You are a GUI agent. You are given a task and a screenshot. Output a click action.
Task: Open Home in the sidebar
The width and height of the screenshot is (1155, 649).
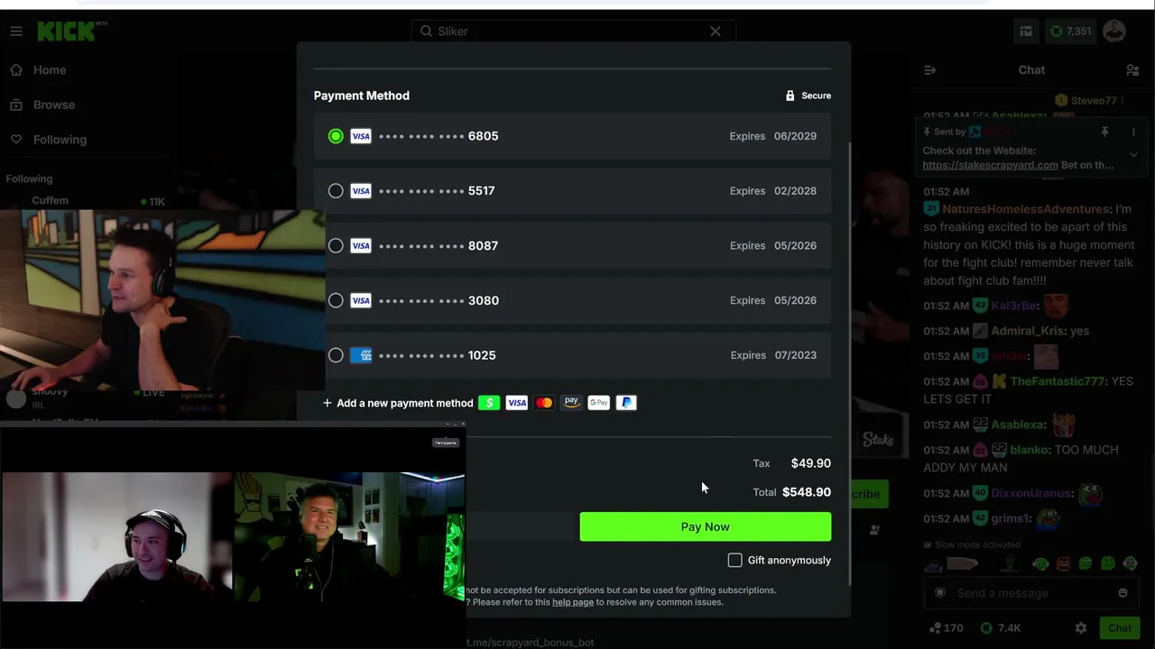click(50, 70)
